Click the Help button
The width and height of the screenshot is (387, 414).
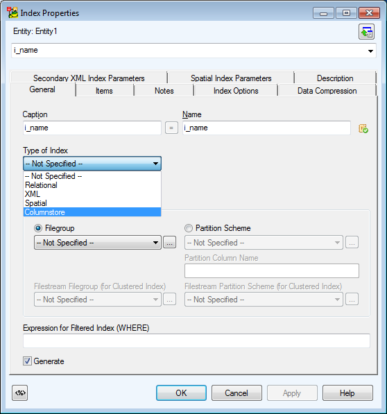coord(347,393)
